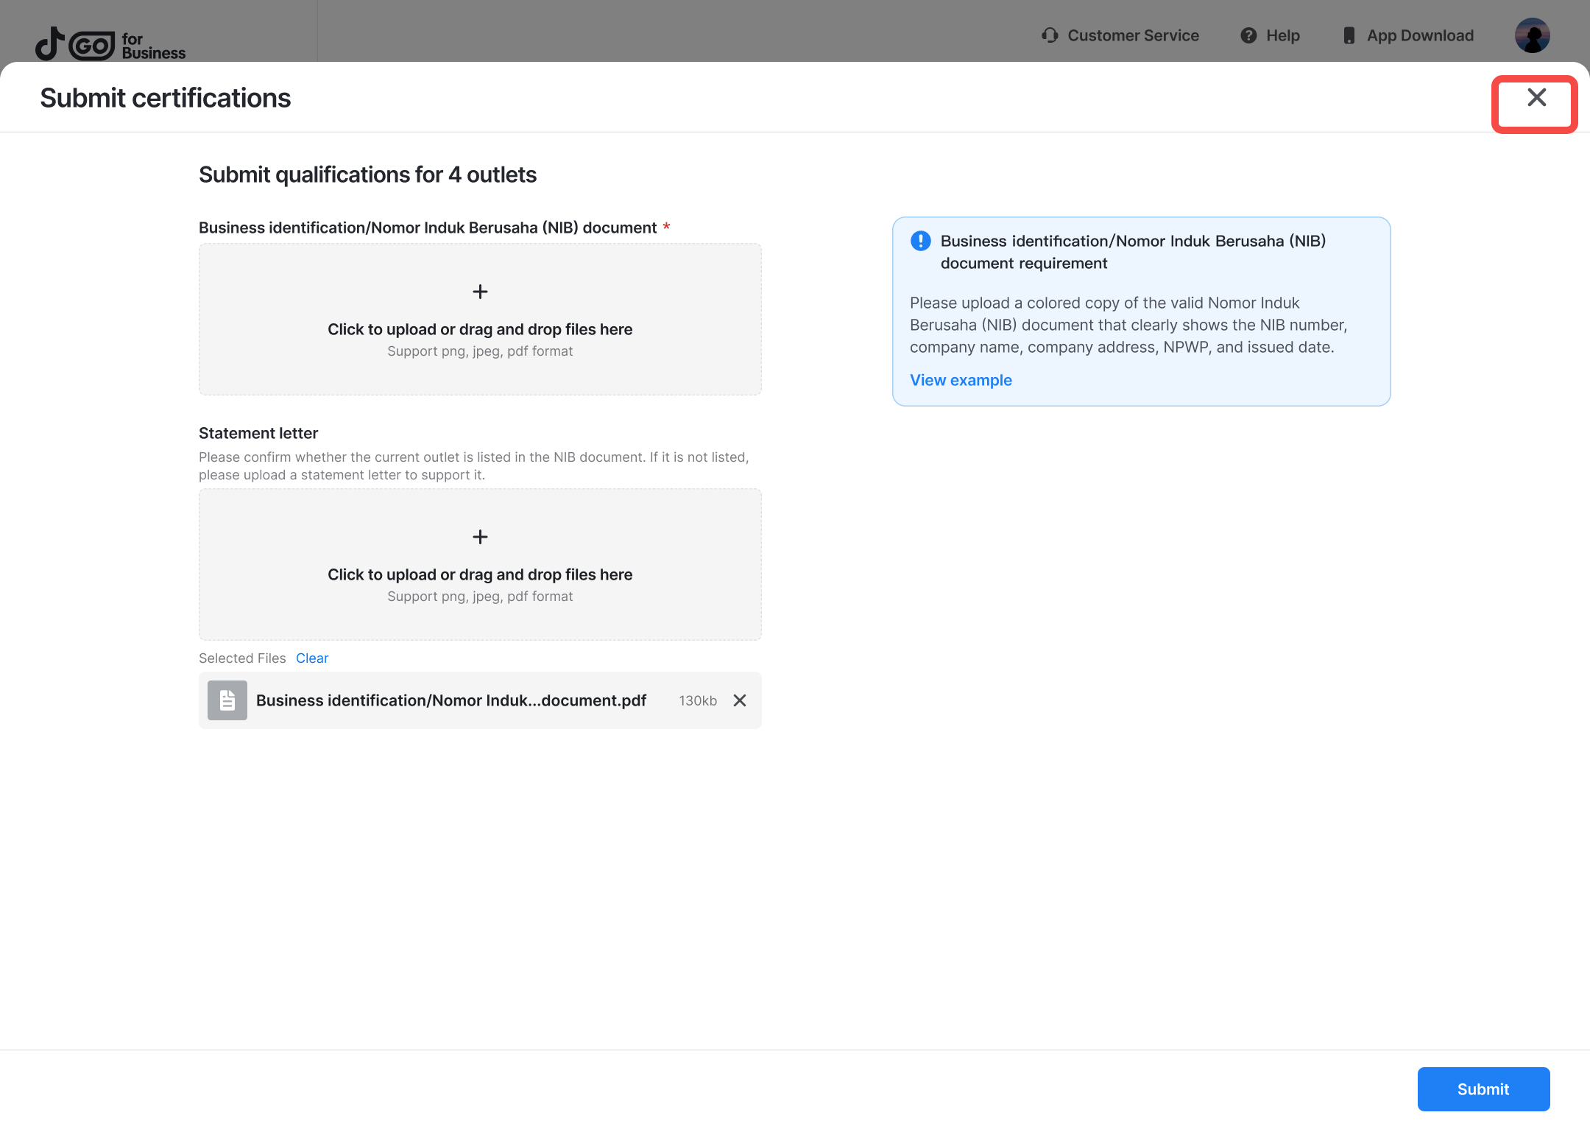
Task: Open the View example link
Action: [961, 380]
